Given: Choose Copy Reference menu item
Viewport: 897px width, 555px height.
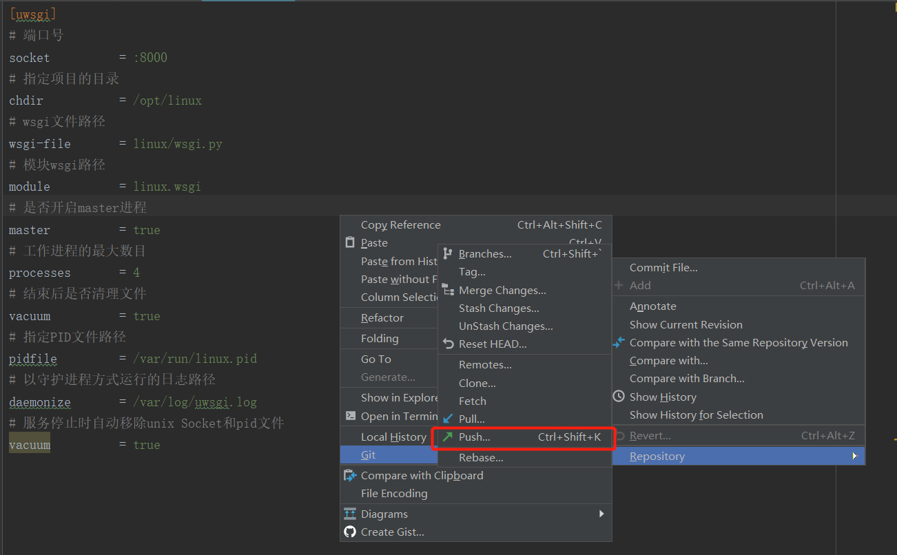Looking at the screenshot, I should click(x=401, y=224).
